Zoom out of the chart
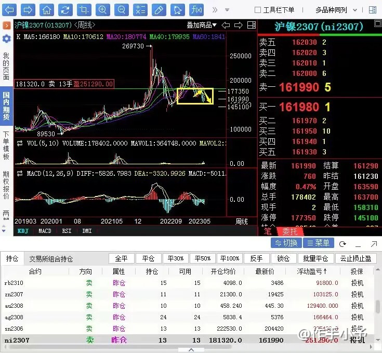Image resolution: width=382 pixels, height=353 pixels. 121,9
